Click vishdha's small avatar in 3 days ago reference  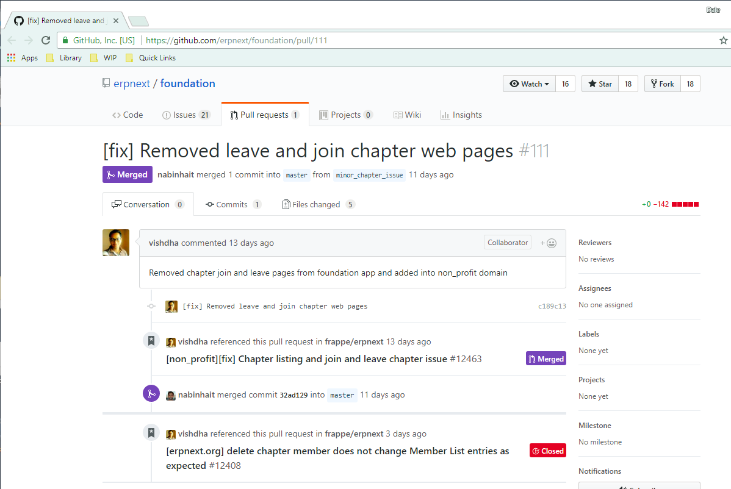click(x=171, y=435)
